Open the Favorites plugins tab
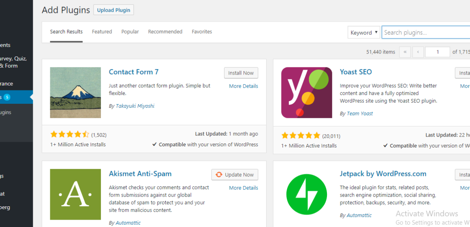Viewport: 470px width, 227px height. 202,32
